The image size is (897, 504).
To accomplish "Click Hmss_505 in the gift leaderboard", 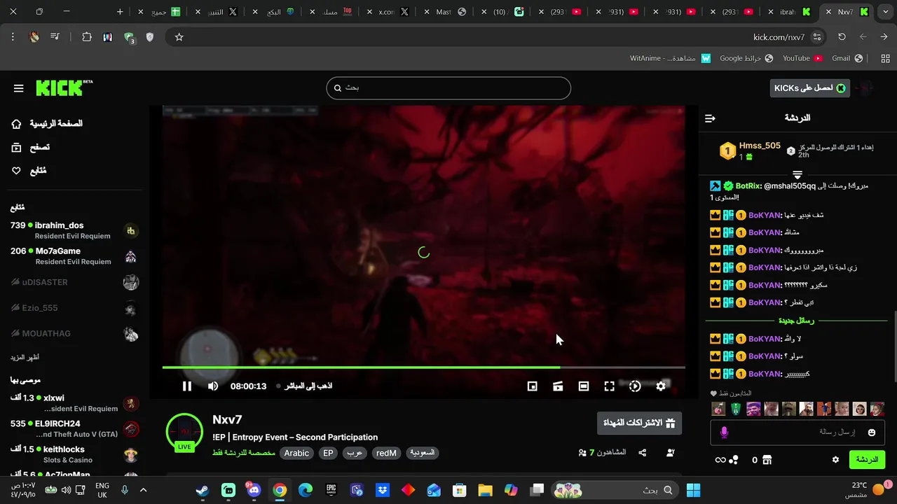I will coord(760,146).
